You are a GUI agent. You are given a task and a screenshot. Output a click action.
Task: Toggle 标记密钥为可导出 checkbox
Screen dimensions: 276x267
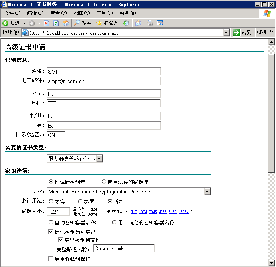[51, 232]
